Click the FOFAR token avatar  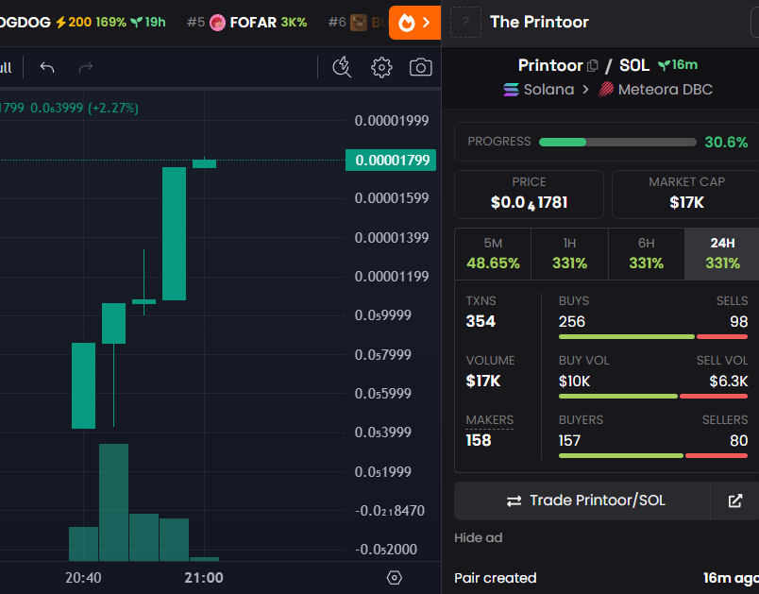(217, 23)
